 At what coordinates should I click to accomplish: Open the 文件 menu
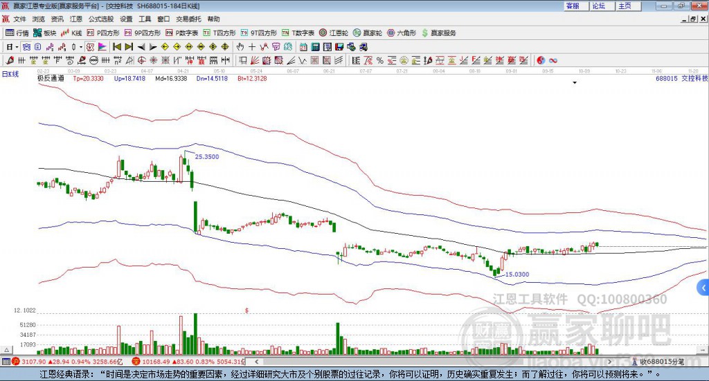pos(20,19)
